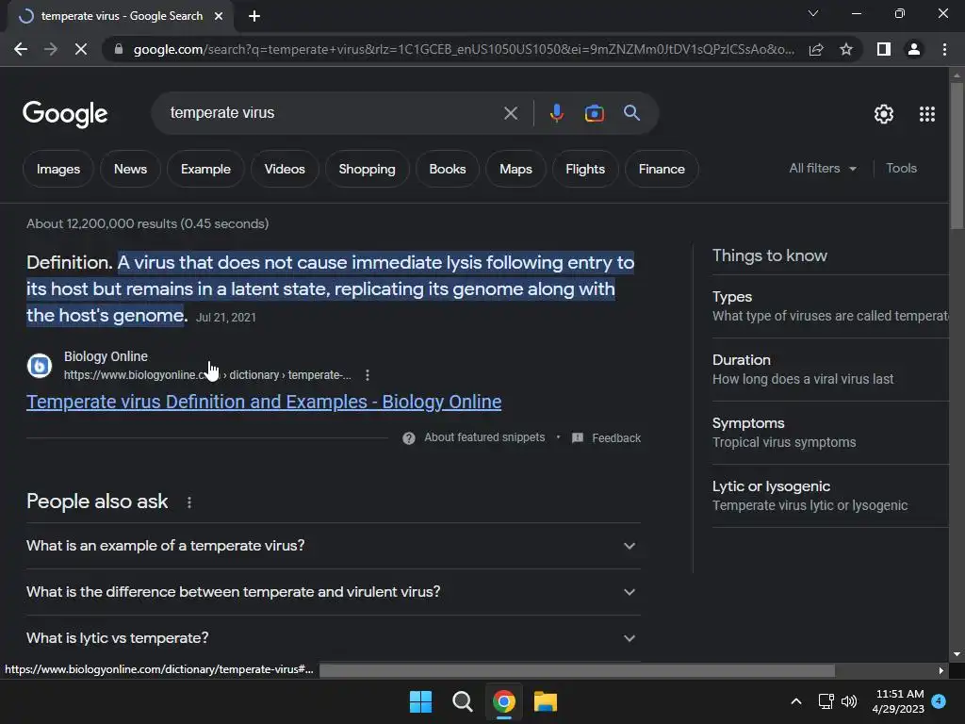Open Types in Things to know
Viewport: 965px width, 724px height.
pos(830,306)
